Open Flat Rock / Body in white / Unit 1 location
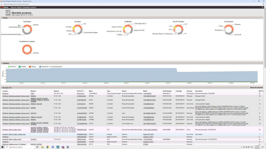The image size is (266, 149). (x=12, y=130)
